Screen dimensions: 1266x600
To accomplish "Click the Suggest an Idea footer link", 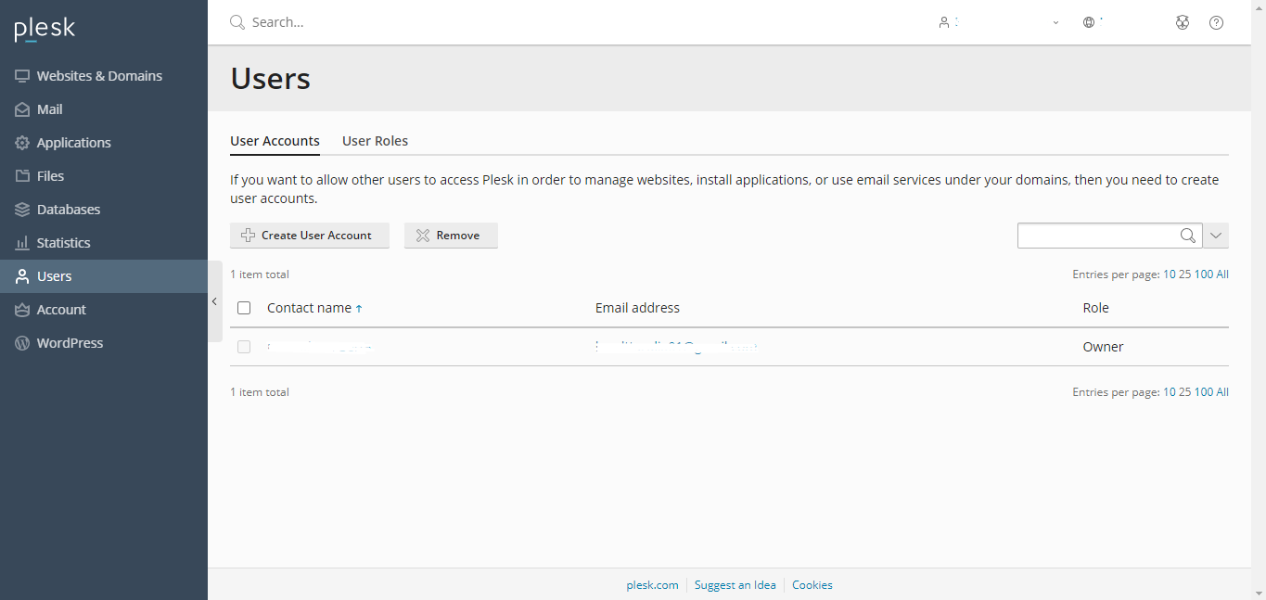I will pos(735,585).
